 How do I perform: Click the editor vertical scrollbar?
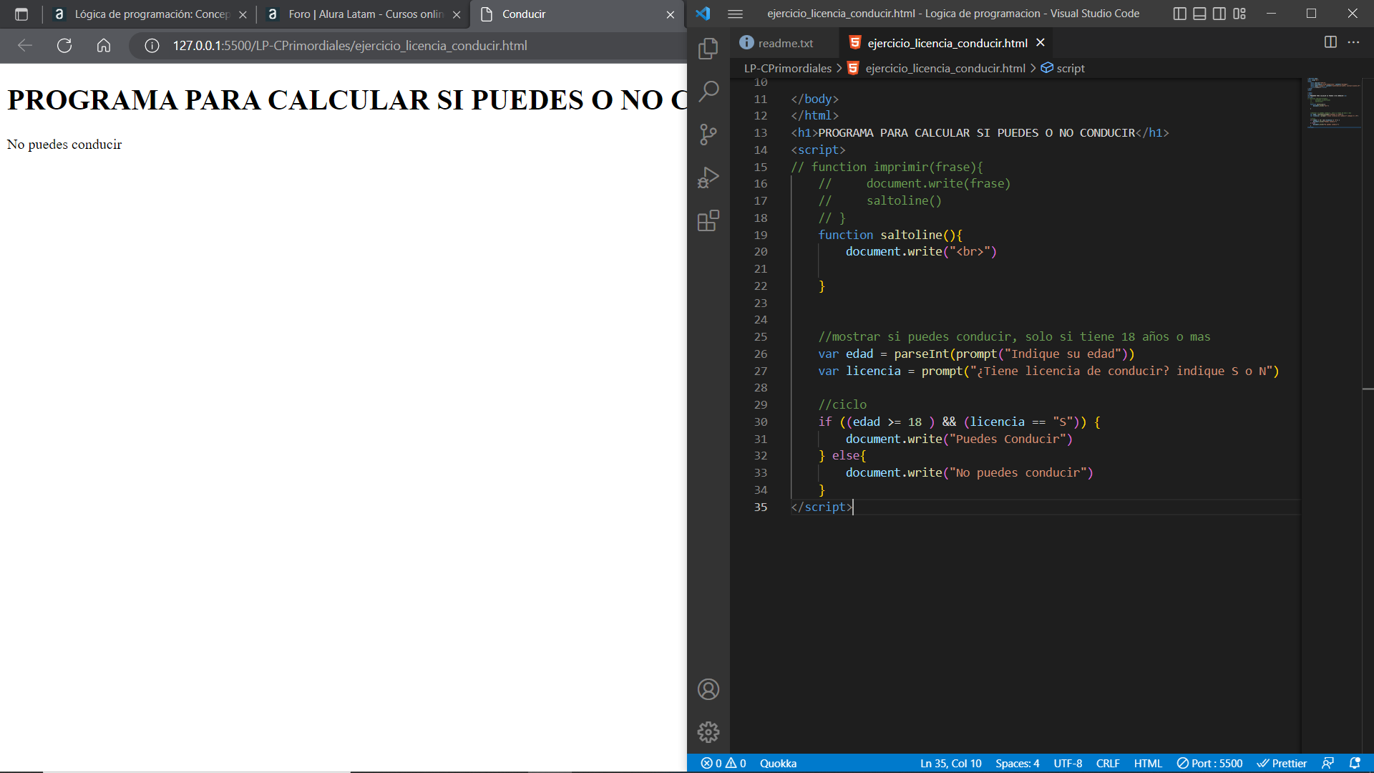click(1368, 415)
